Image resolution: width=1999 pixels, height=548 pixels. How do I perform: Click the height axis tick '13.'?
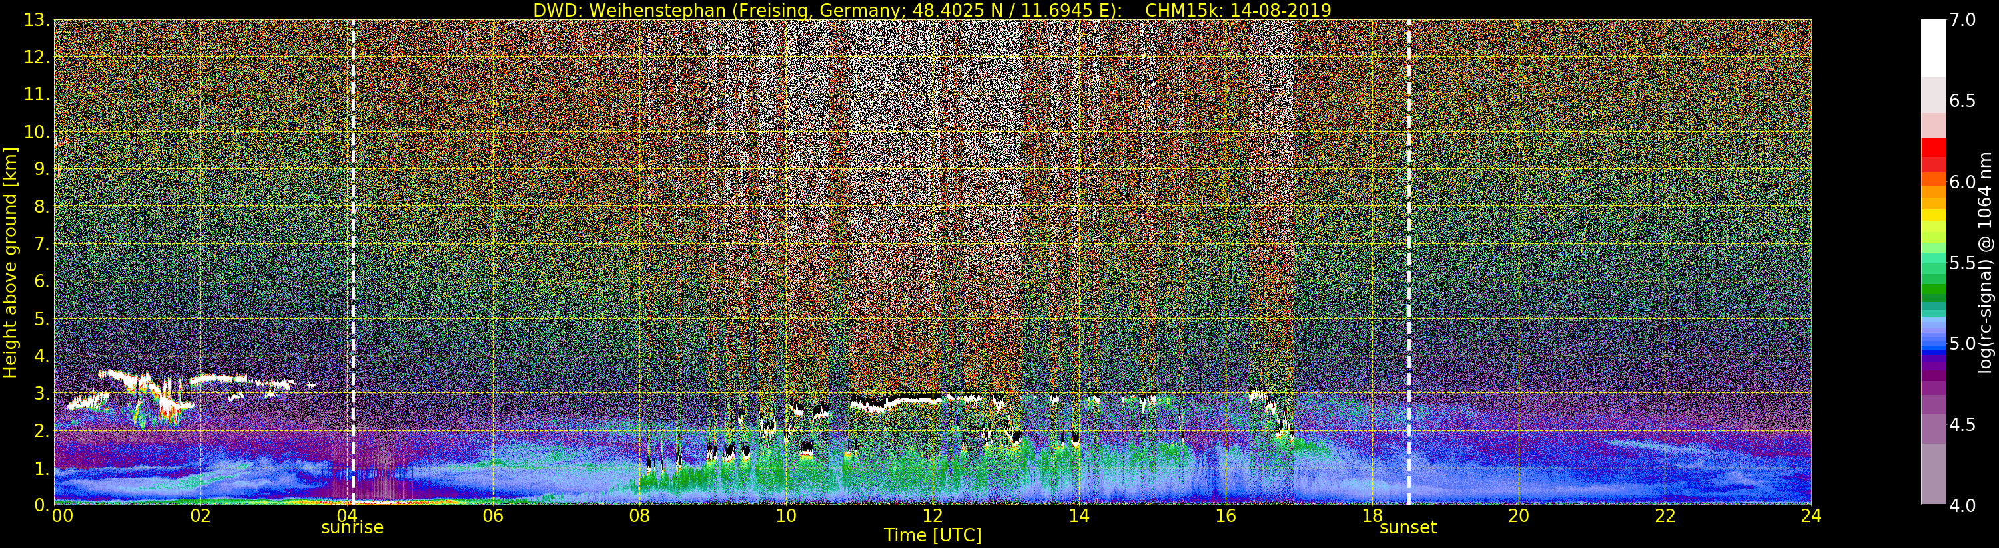click(37, 20)
